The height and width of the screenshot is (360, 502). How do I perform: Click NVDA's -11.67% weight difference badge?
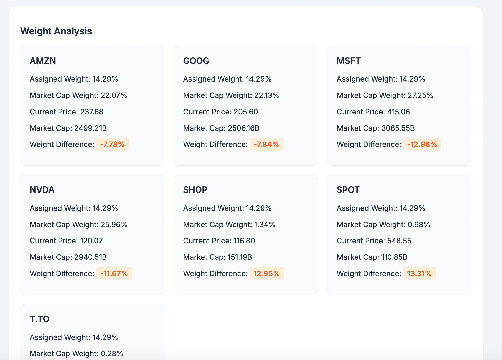point(114,274)
